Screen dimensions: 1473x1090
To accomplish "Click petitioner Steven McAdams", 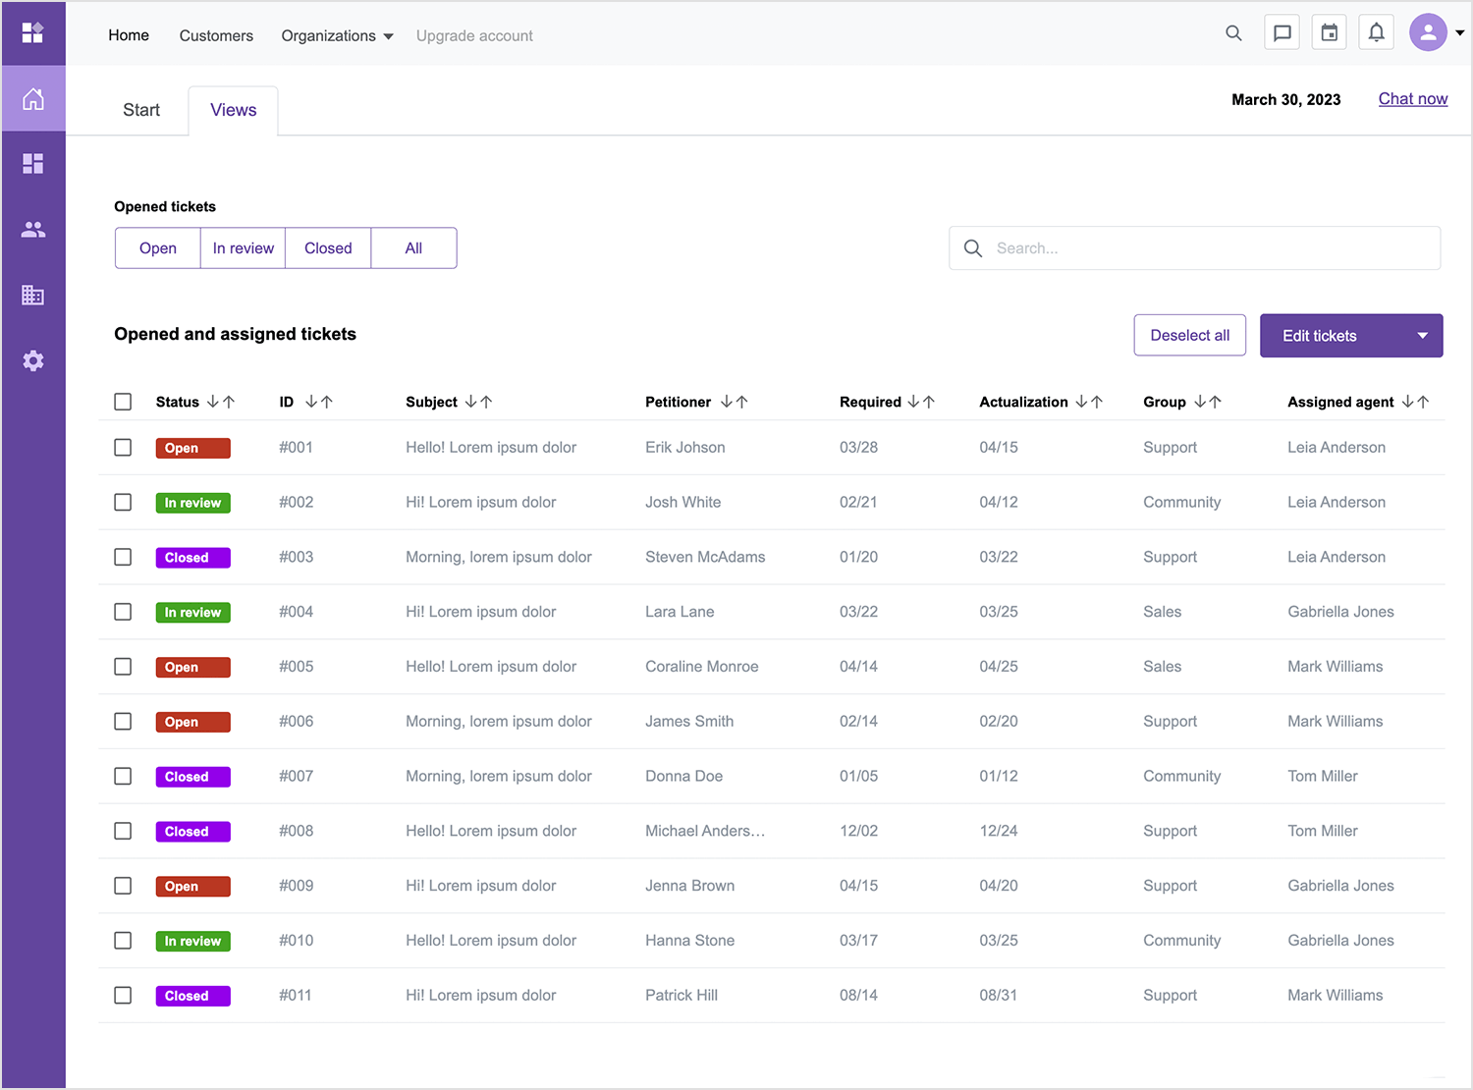I will [x=705, y=557].
